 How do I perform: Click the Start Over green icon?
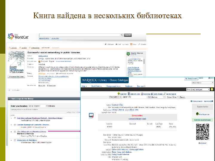[x=119, y=94]
